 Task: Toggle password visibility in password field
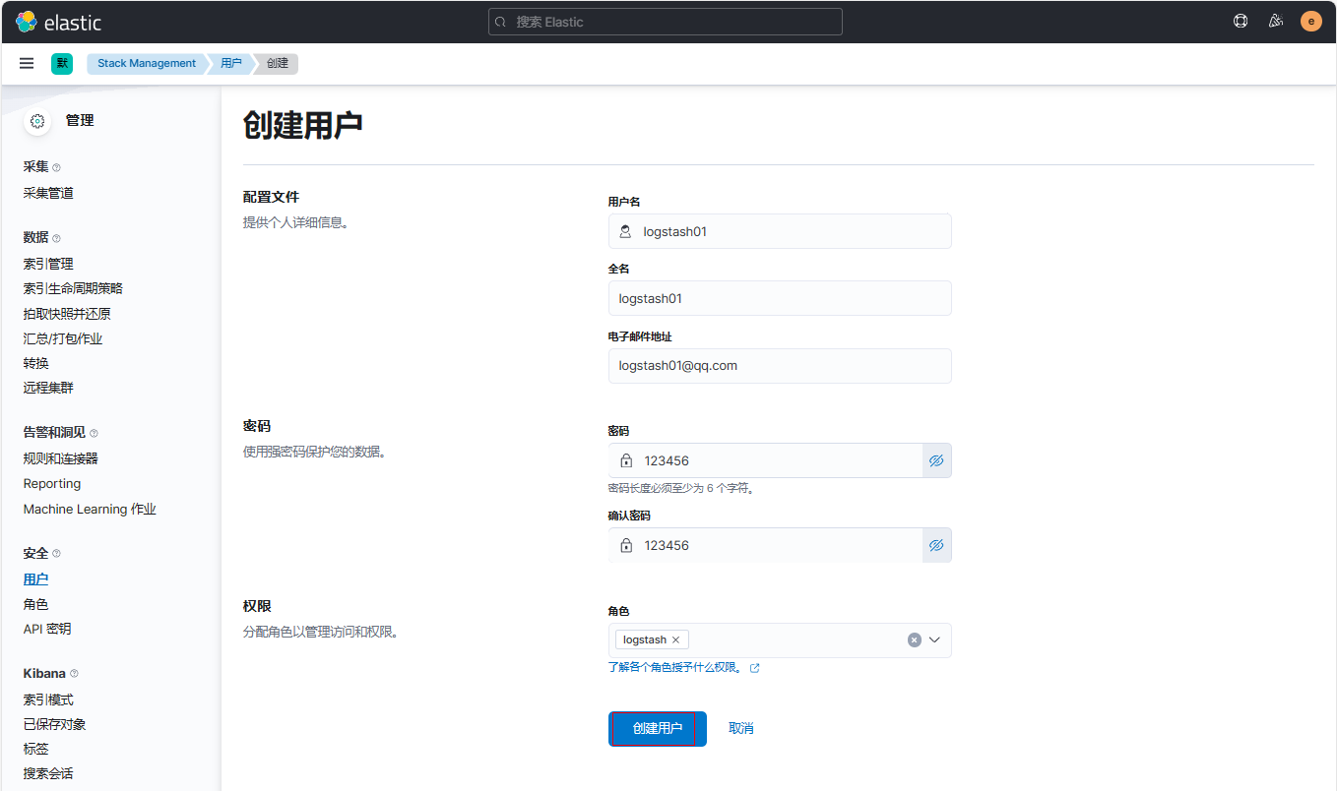click(x=936, y=460)
